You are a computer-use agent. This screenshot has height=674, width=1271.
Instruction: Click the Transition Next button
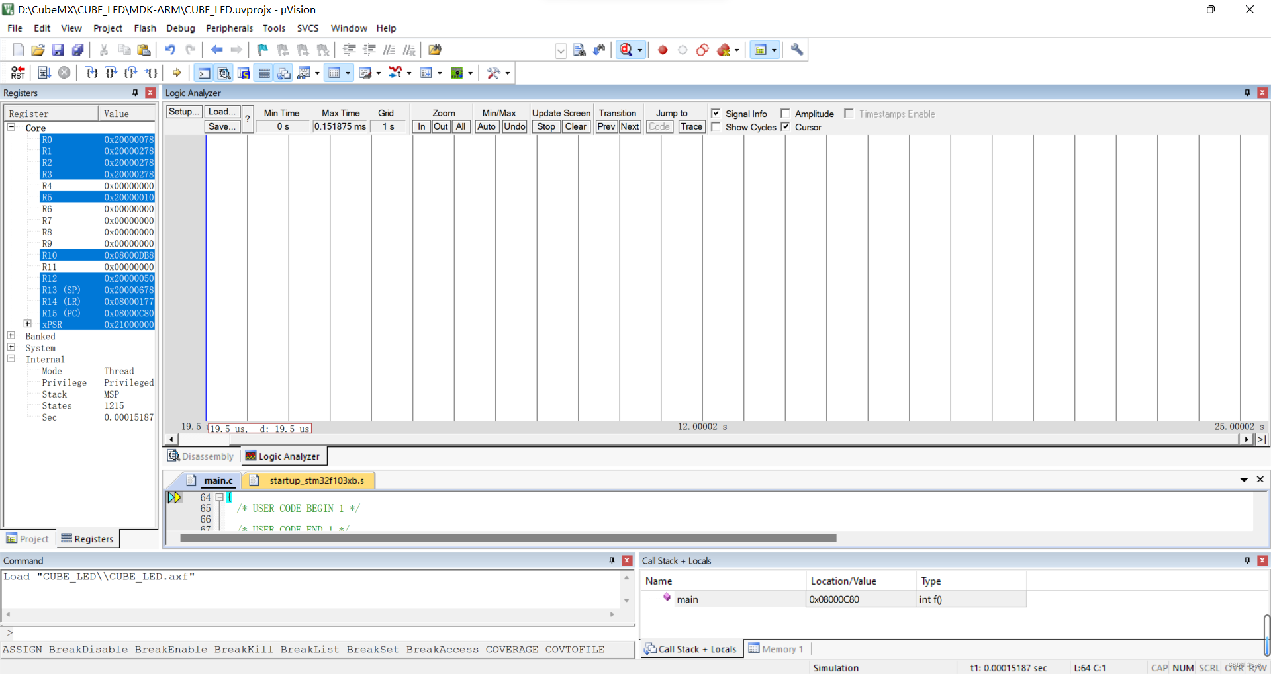630,127
